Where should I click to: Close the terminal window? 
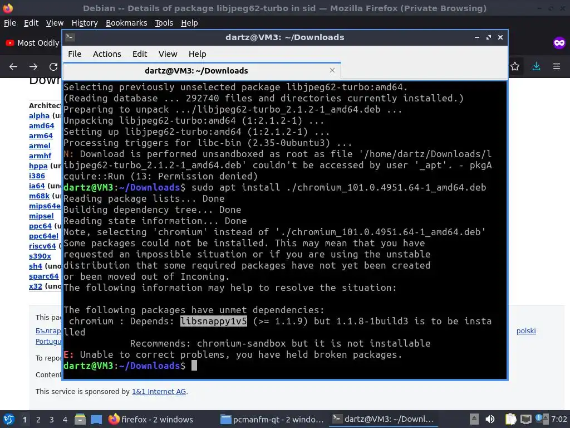(500, 37)
